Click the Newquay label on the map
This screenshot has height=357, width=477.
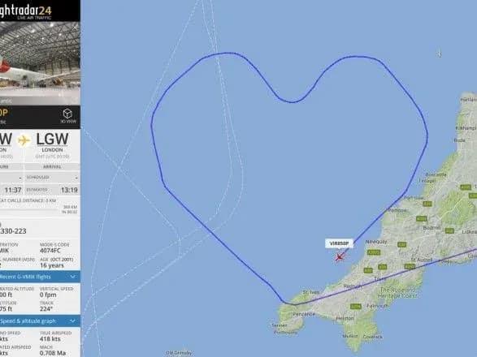click(x=376, y=242)
